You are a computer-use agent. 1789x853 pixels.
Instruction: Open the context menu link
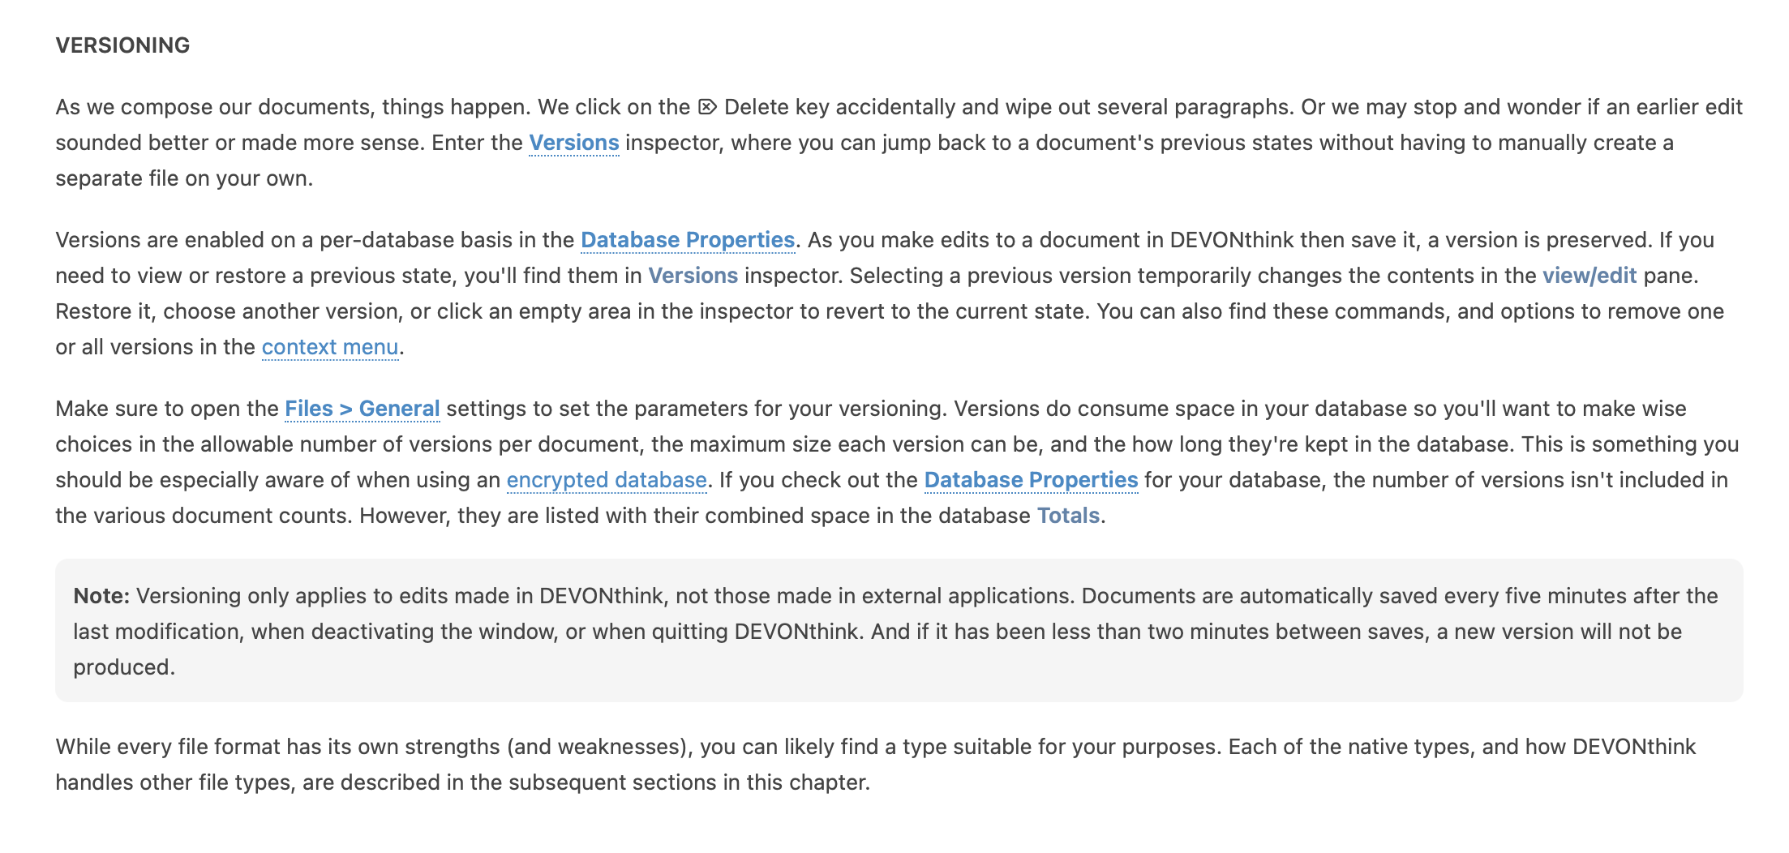(329, 347)
